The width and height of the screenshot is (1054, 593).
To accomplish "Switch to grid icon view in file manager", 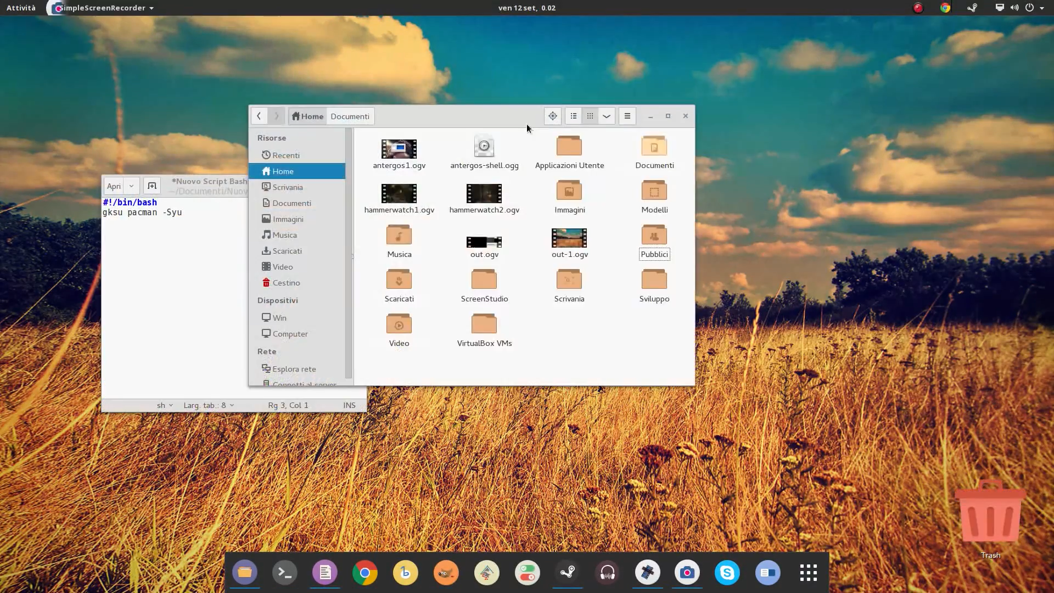I will (x=590, y=116).
